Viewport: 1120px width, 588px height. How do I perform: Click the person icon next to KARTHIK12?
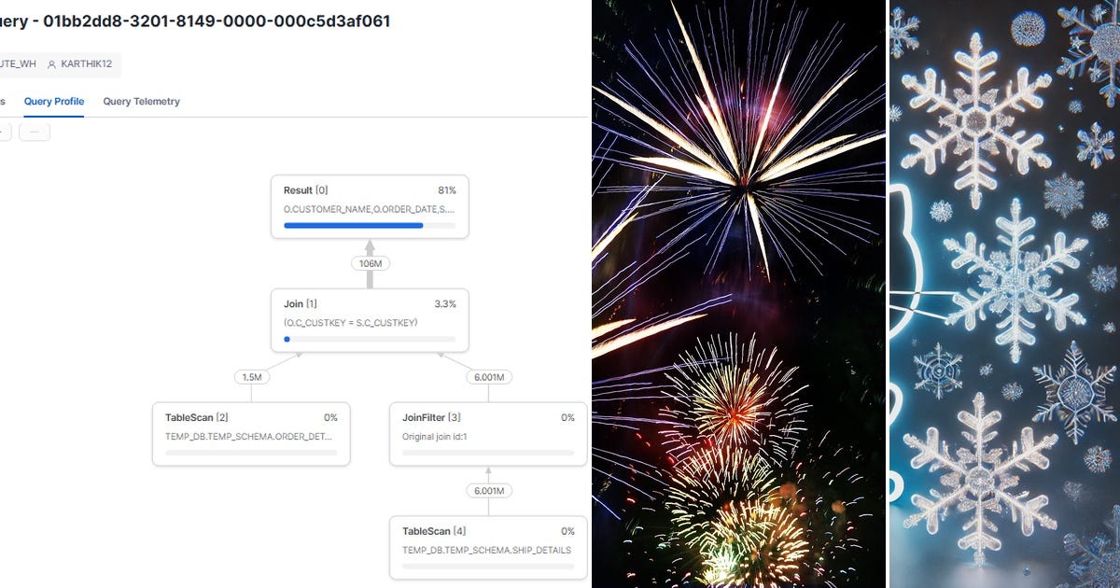tap(51, 63)
